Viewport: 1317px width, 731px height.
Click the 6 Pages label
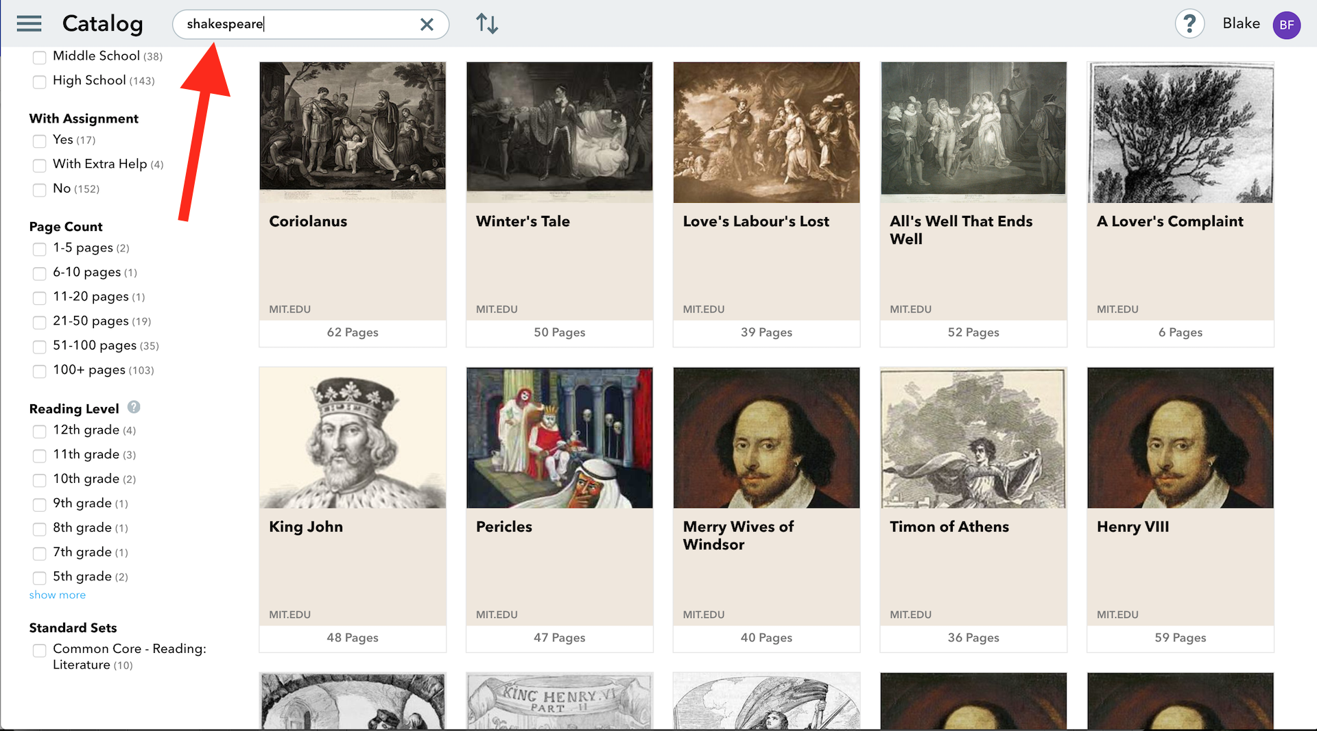tap(1180, 332)
